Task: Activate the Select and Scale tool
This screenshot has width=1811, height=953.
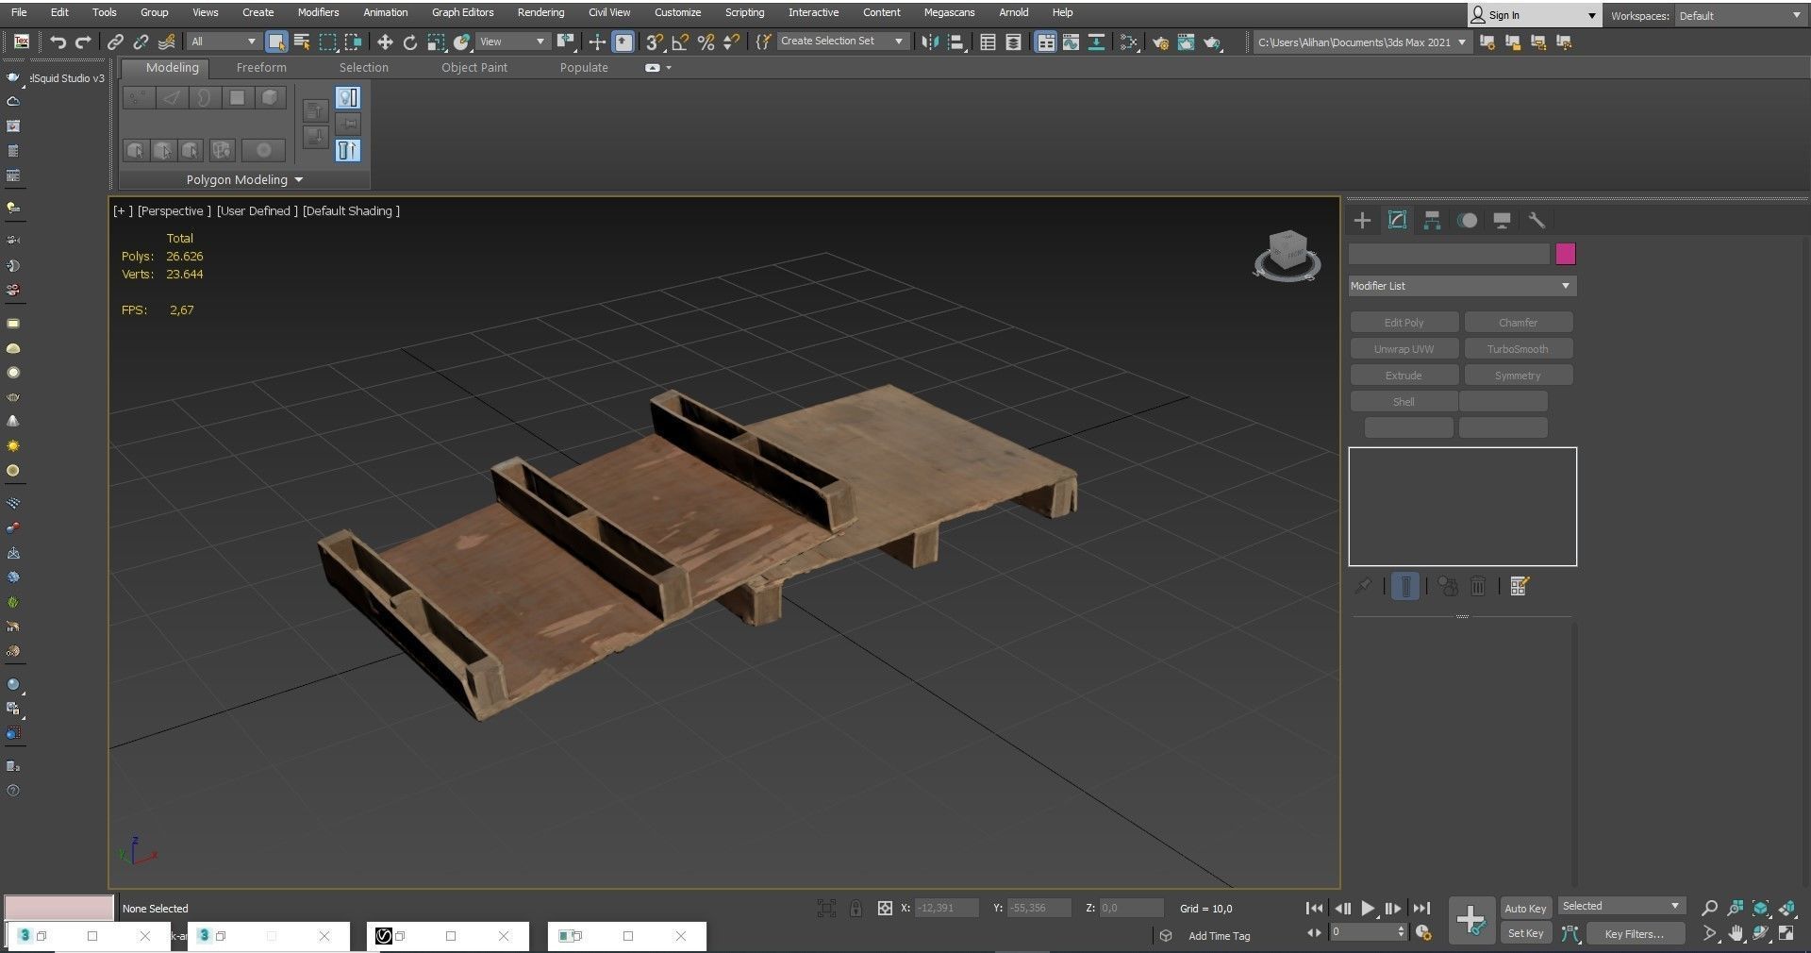Action: coord(436,42)
